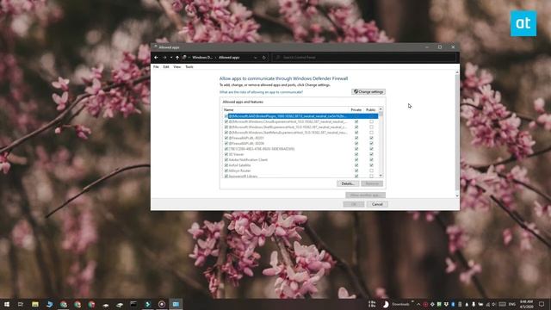This screenshot has height=310, width=551.
Task: Enable Public for CloudExperienceHost row
Action: [371, 121]
